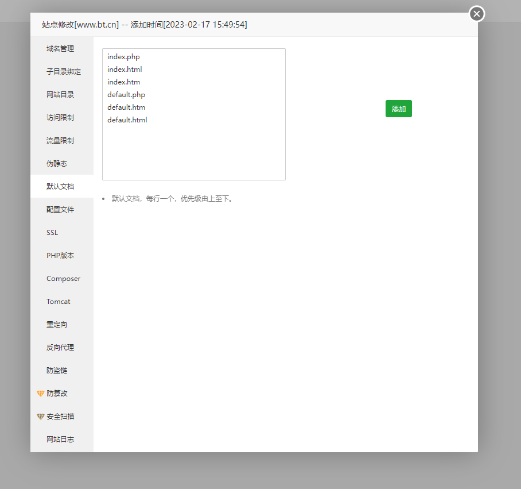Open the PHP版本 settings

(x=60, y=256)
